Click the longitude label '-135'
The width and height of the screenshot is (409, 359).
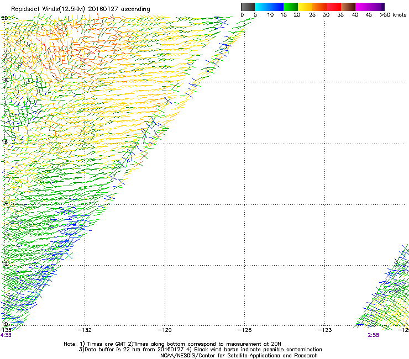coord(6,330)
